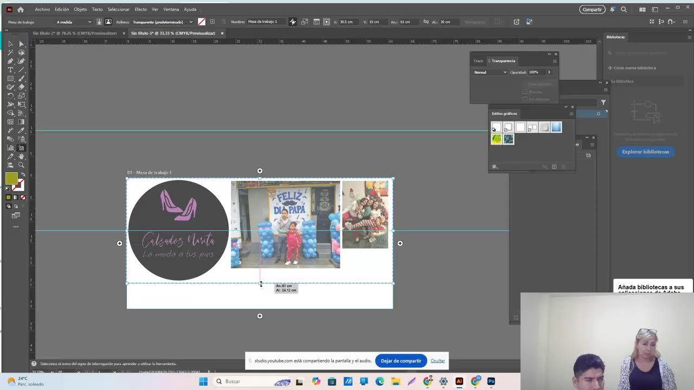
Task: Open the Transparencia panel menu
Action: [555, 61]
